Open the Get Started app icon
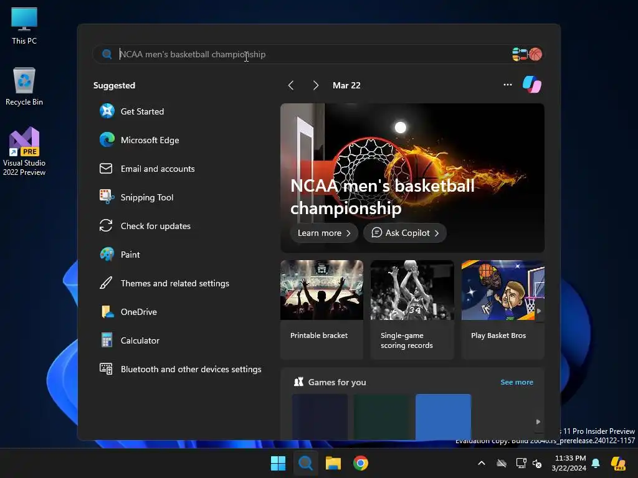The width and height of the screenshot is (638, 478). click(107, 111)
